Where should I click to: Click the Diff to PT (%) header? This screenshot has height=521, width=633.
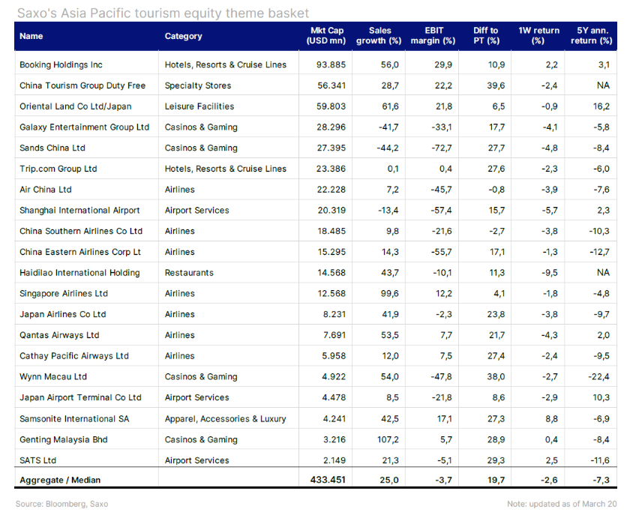click(486, 35)
